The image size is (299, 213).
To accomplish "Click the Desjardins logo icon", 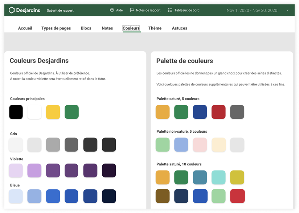I will click(11, 10).
